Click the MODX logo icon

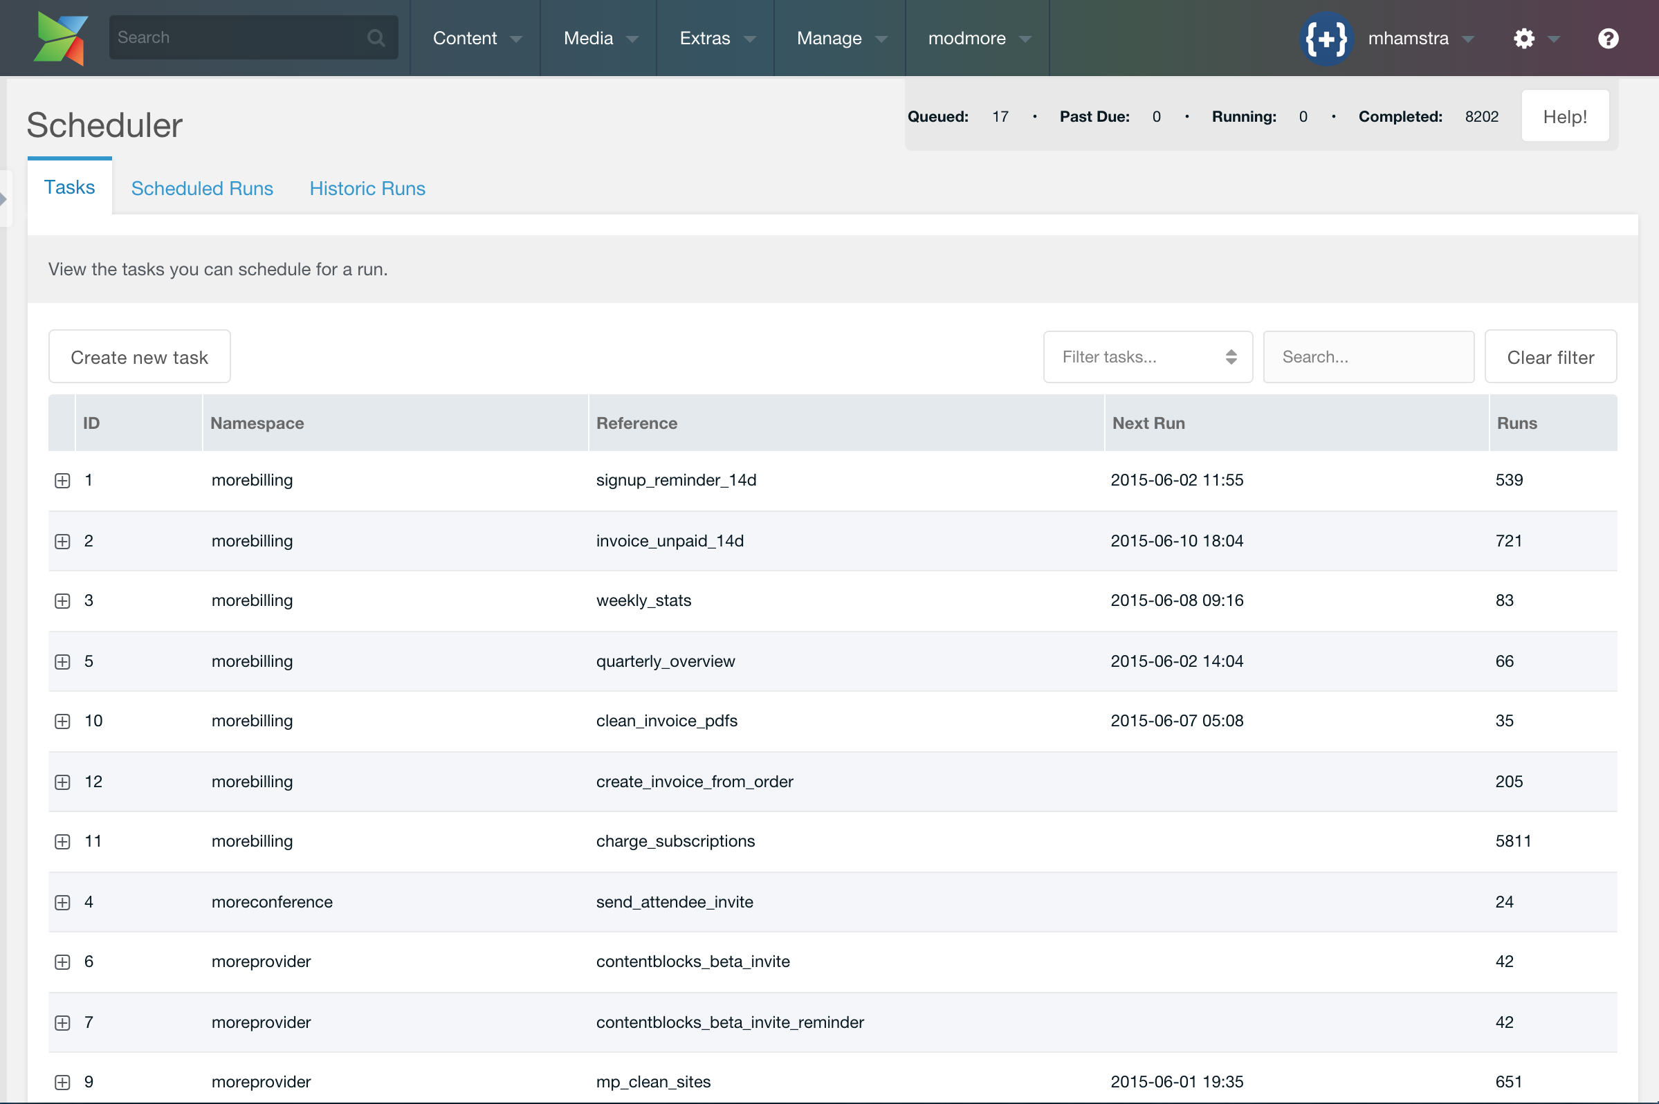tap(62, 38)
